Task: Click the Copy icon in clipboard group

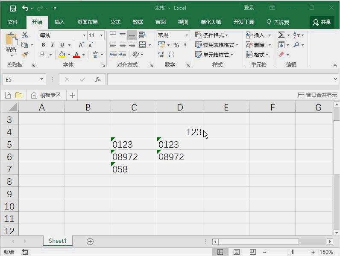Action: click(24, 45)
